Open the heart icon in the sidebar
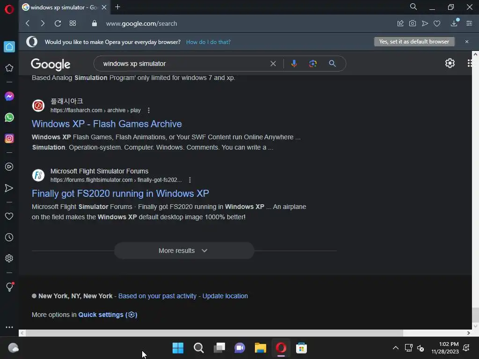Viewport: 479px width, 359px height. click(9, 216)
